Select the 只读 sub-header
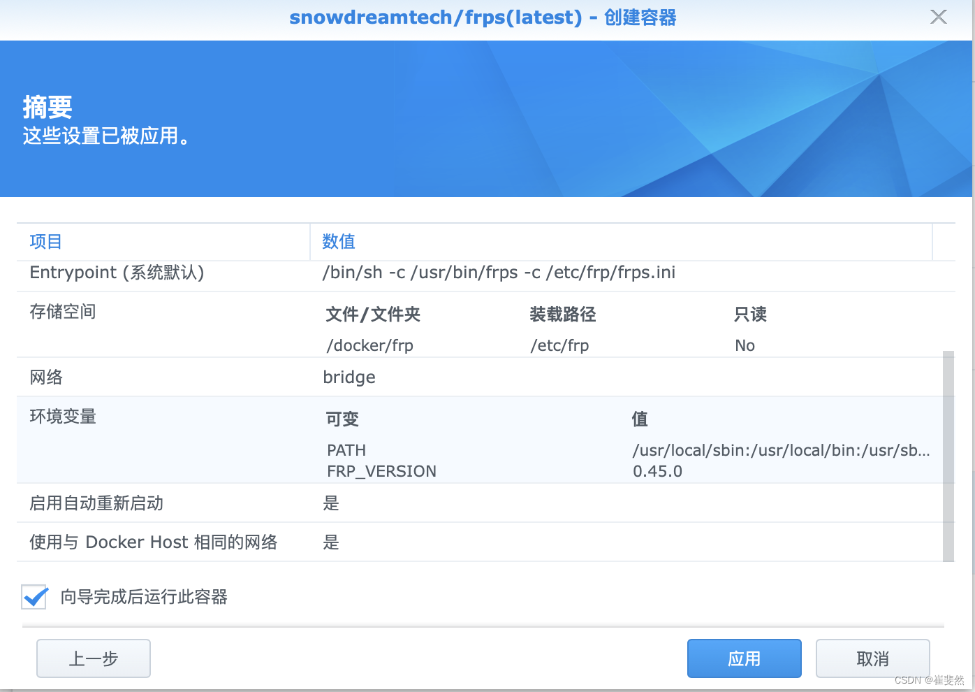Screen dimensions: 975x692 pyautogui.click(x=750, y=315)
